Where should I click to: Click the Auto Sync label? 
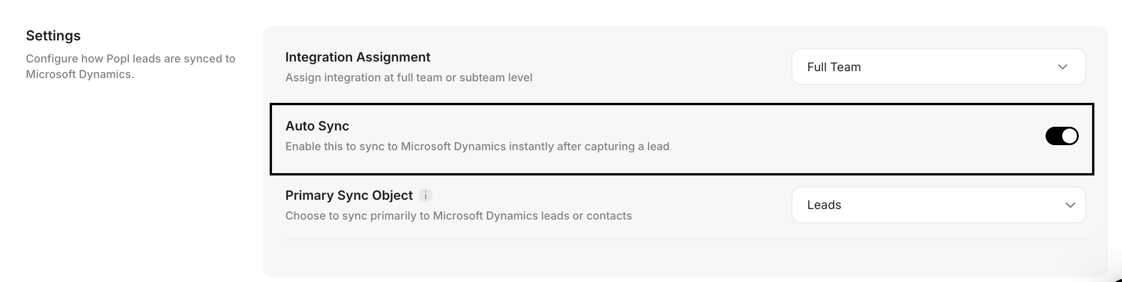pos(317,126)
